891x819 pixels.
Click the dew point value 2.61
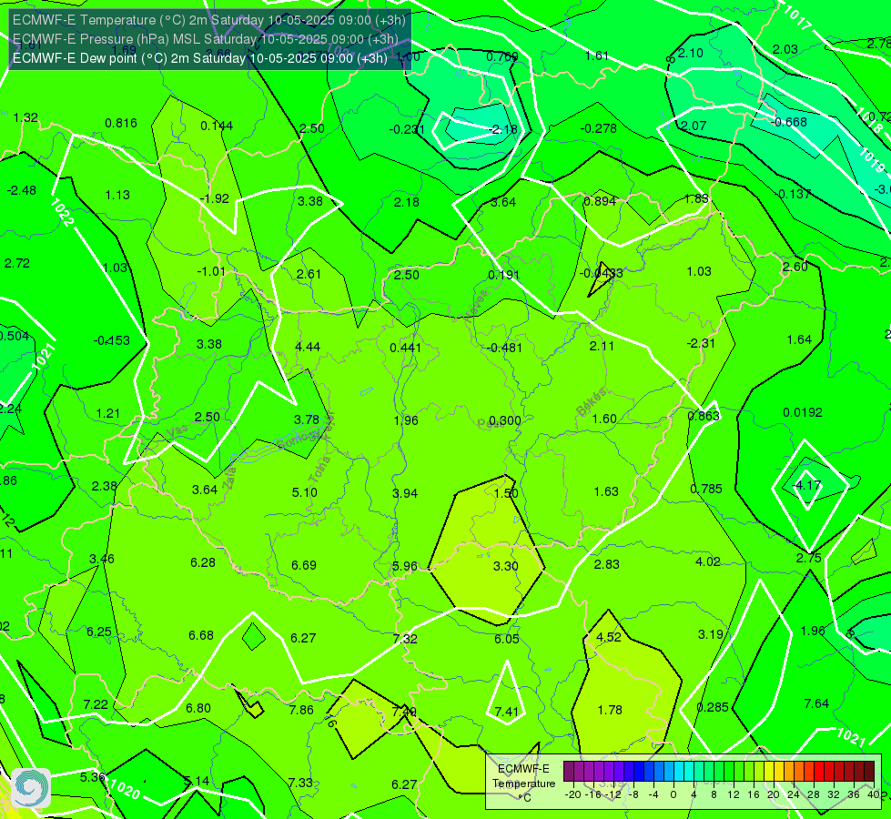tap(309, 275)
